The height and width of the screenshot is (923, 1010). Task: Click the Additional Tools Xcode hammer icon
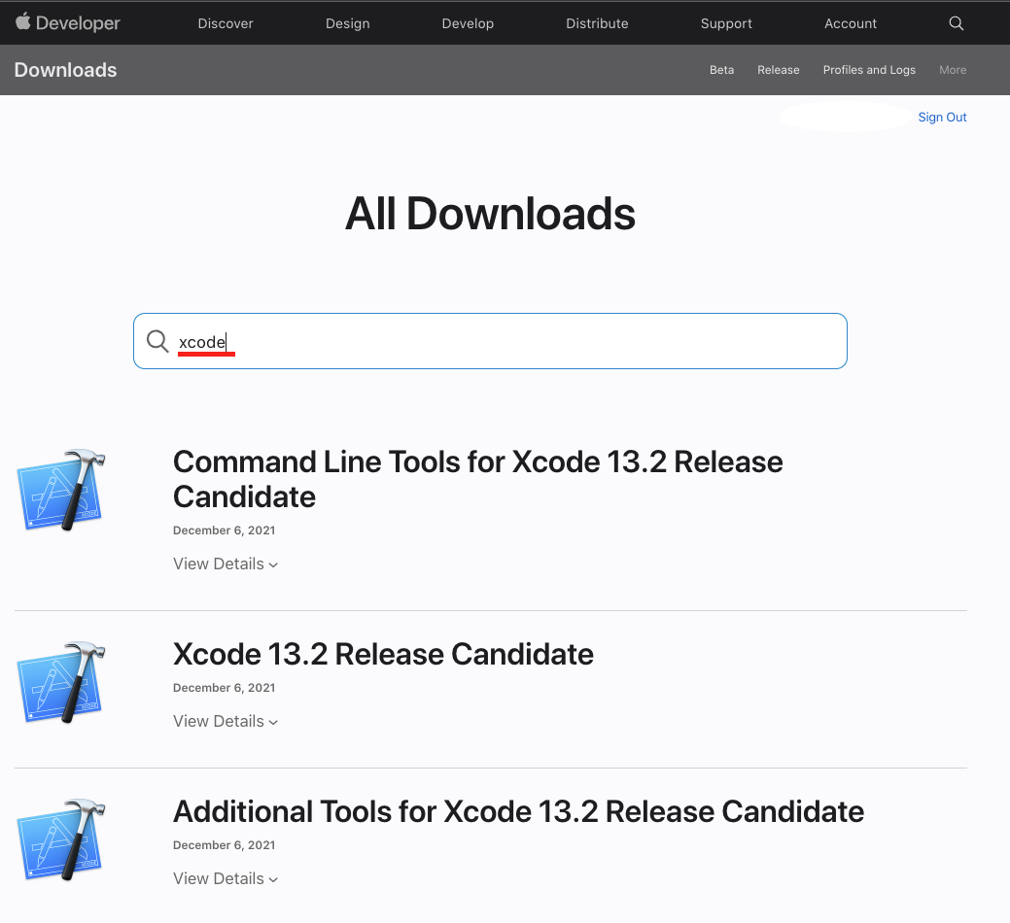[x=61, y=839]
